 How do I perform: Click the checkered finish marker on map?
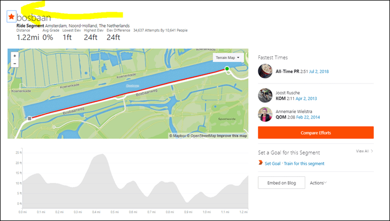29,119
